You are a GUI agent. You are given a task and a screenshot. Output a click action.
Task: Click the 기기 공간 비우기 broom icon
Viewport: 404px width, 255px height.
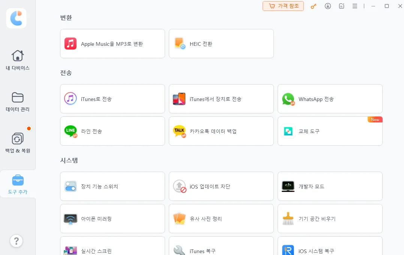[x=288, y=219]
